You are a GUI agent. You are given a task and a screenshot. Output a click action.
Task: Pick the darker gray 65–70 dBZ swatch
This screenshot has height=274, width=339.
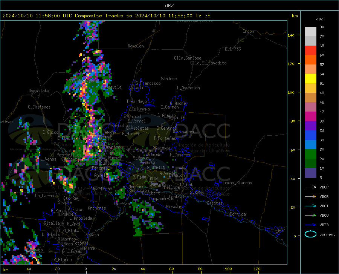(310, 41)
